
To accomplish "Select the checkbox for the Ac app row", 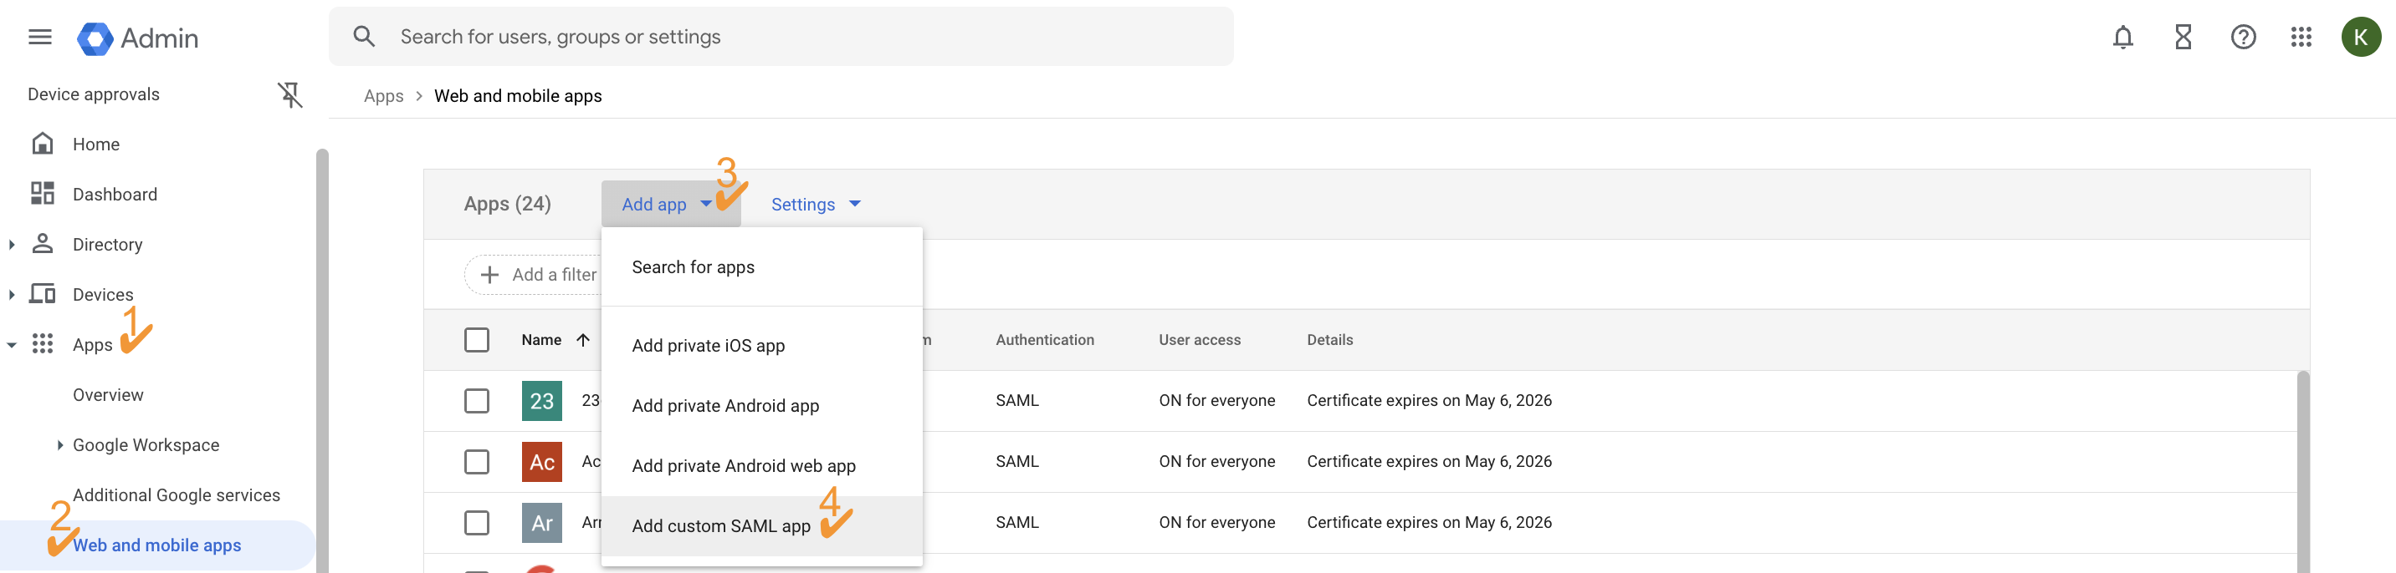I will tap(476, 462).
